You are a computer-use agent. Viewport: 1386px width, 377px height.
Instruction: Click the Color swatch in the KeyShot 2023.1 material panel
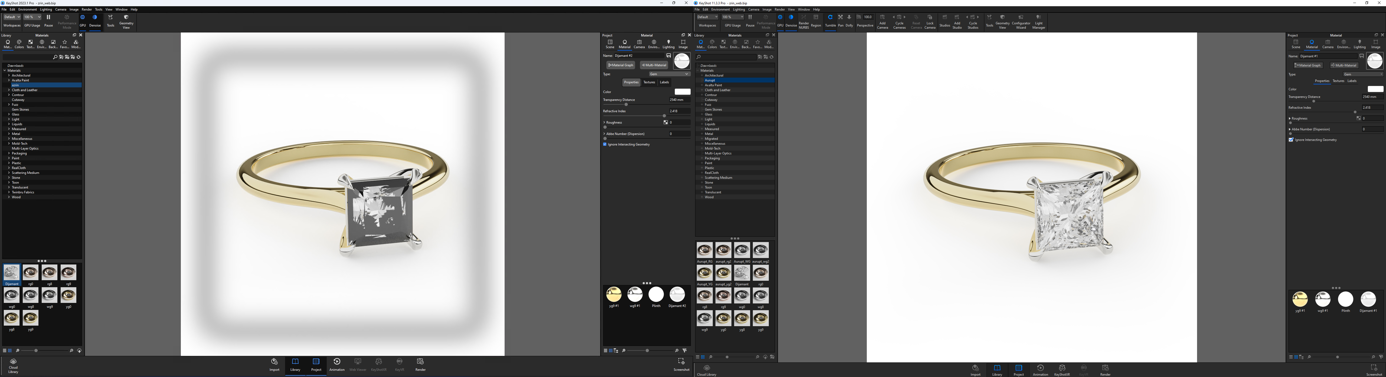point(682,92)
